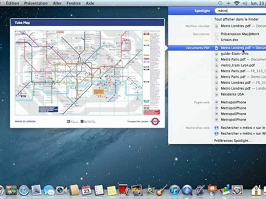Viewport: 266px width, 199px height.
Task: Open the Aide menu
Action: pyautogui.click(x=90, y=3)
